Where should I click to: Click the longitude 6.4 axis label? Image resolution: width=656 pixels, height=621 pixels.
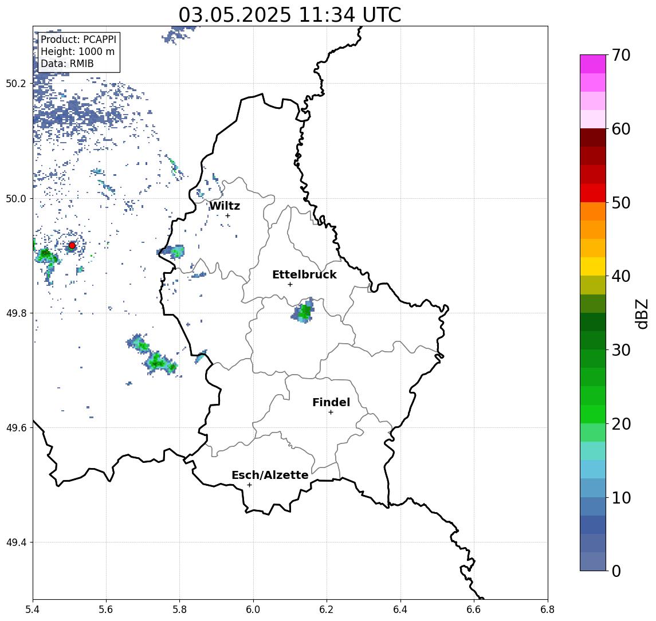coord(400,610)
